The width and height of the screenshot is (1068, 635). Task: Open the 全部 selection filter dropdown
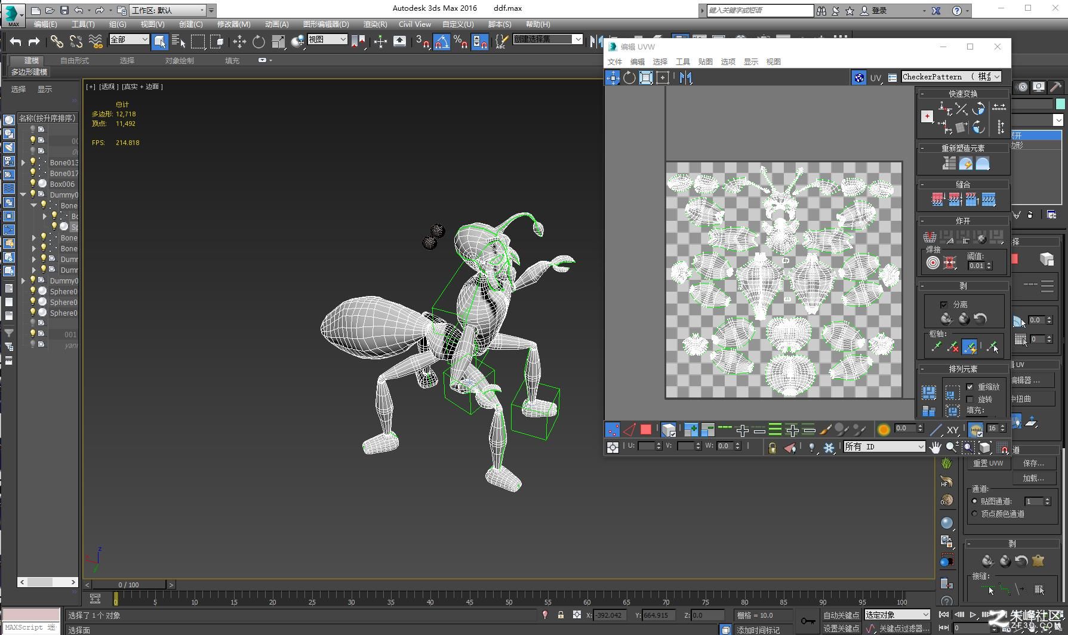click(x=128, y=39)
